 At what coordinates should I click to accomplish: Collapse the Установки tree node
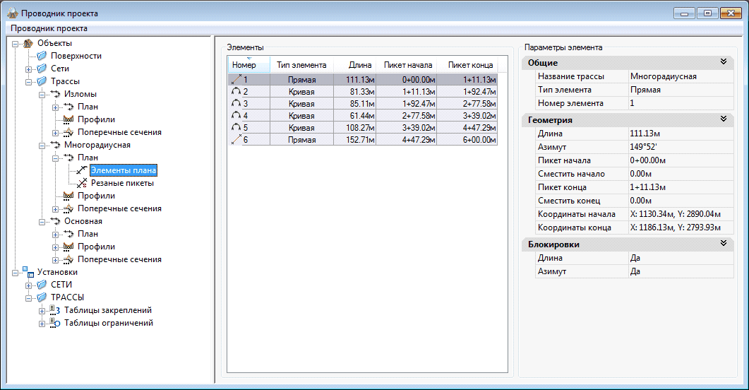(16, 273)
